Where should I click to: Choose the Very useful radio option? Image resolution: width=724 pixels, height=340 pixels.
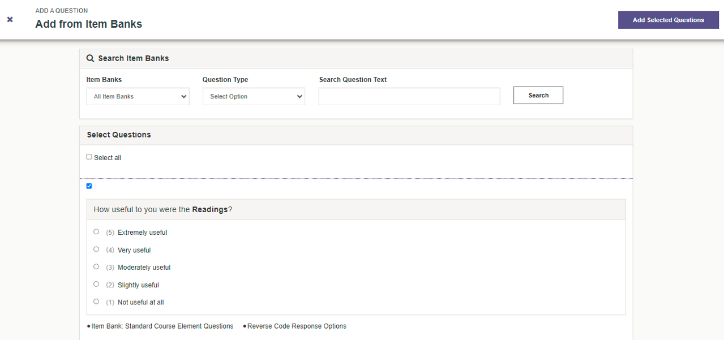click(96, 249)
